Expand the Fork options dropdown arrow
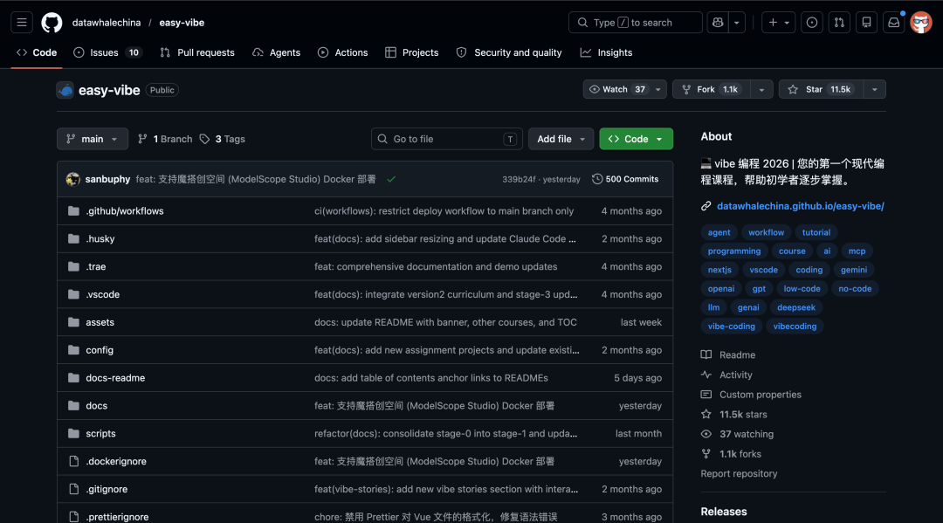943x523 pixels. click(761, 90)
